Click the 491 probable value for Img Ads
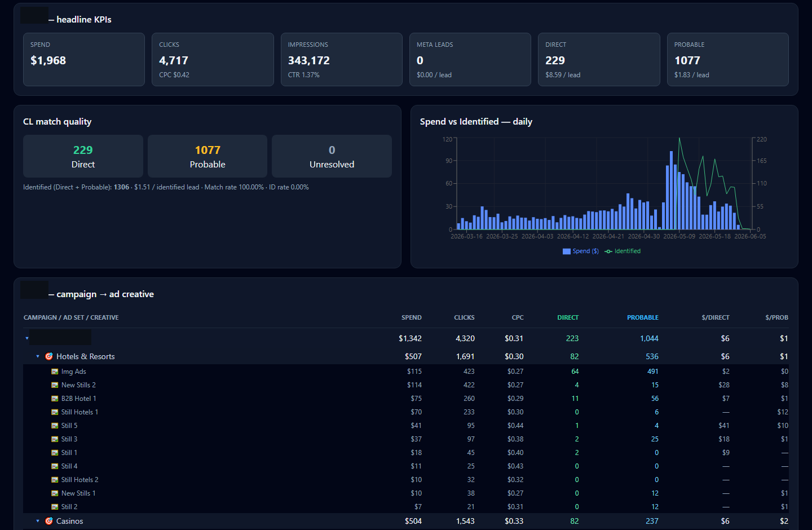The height and width of the screenshot is (530, 812). pos(653,372)
